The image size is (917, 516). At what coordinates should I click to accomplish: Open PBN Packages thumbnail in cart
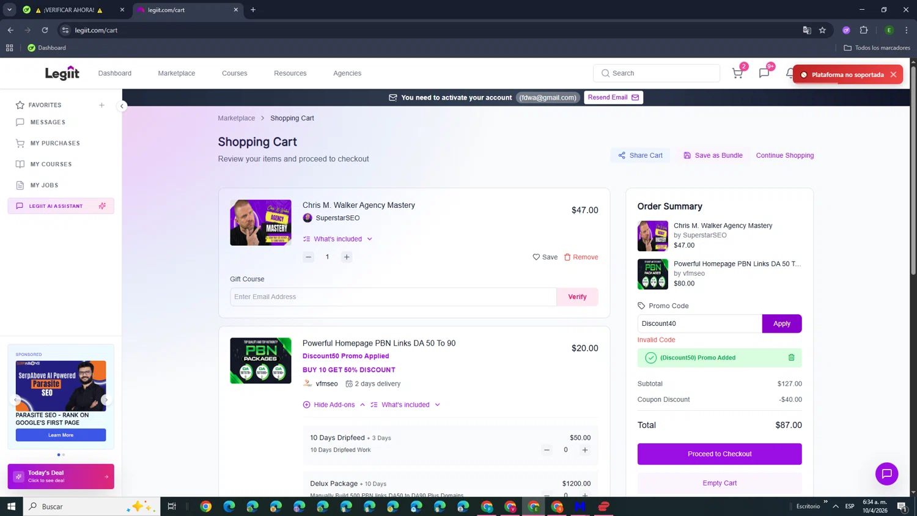coord(260,361)
